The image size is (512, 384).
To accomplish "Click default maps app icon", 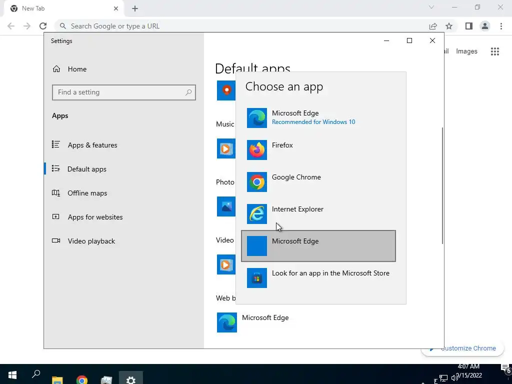I will (x=226, y=90).
